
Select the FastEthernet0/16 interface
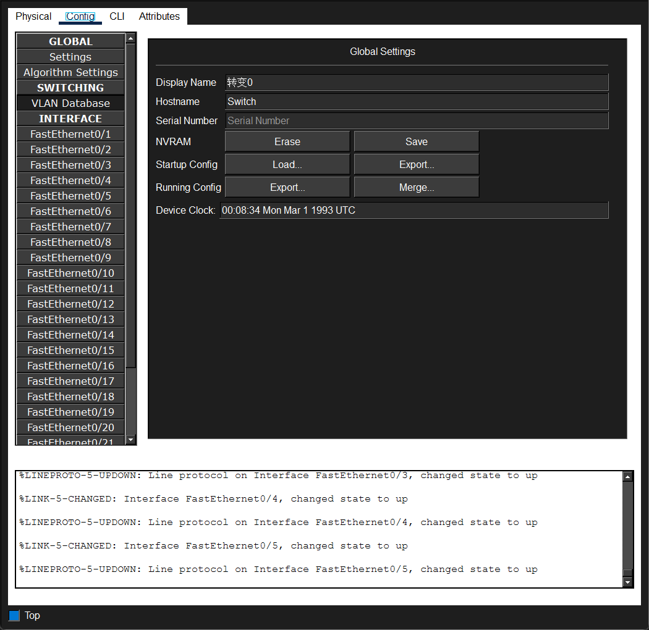coord(70,366)
